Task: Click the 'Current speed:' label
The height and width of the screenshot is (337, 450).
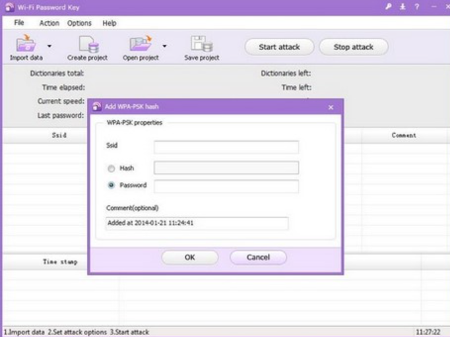Action: (61, 102)
